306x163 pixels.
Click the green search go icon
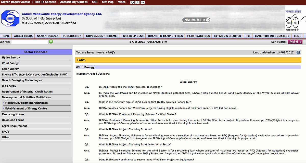[x=51, y=42]
